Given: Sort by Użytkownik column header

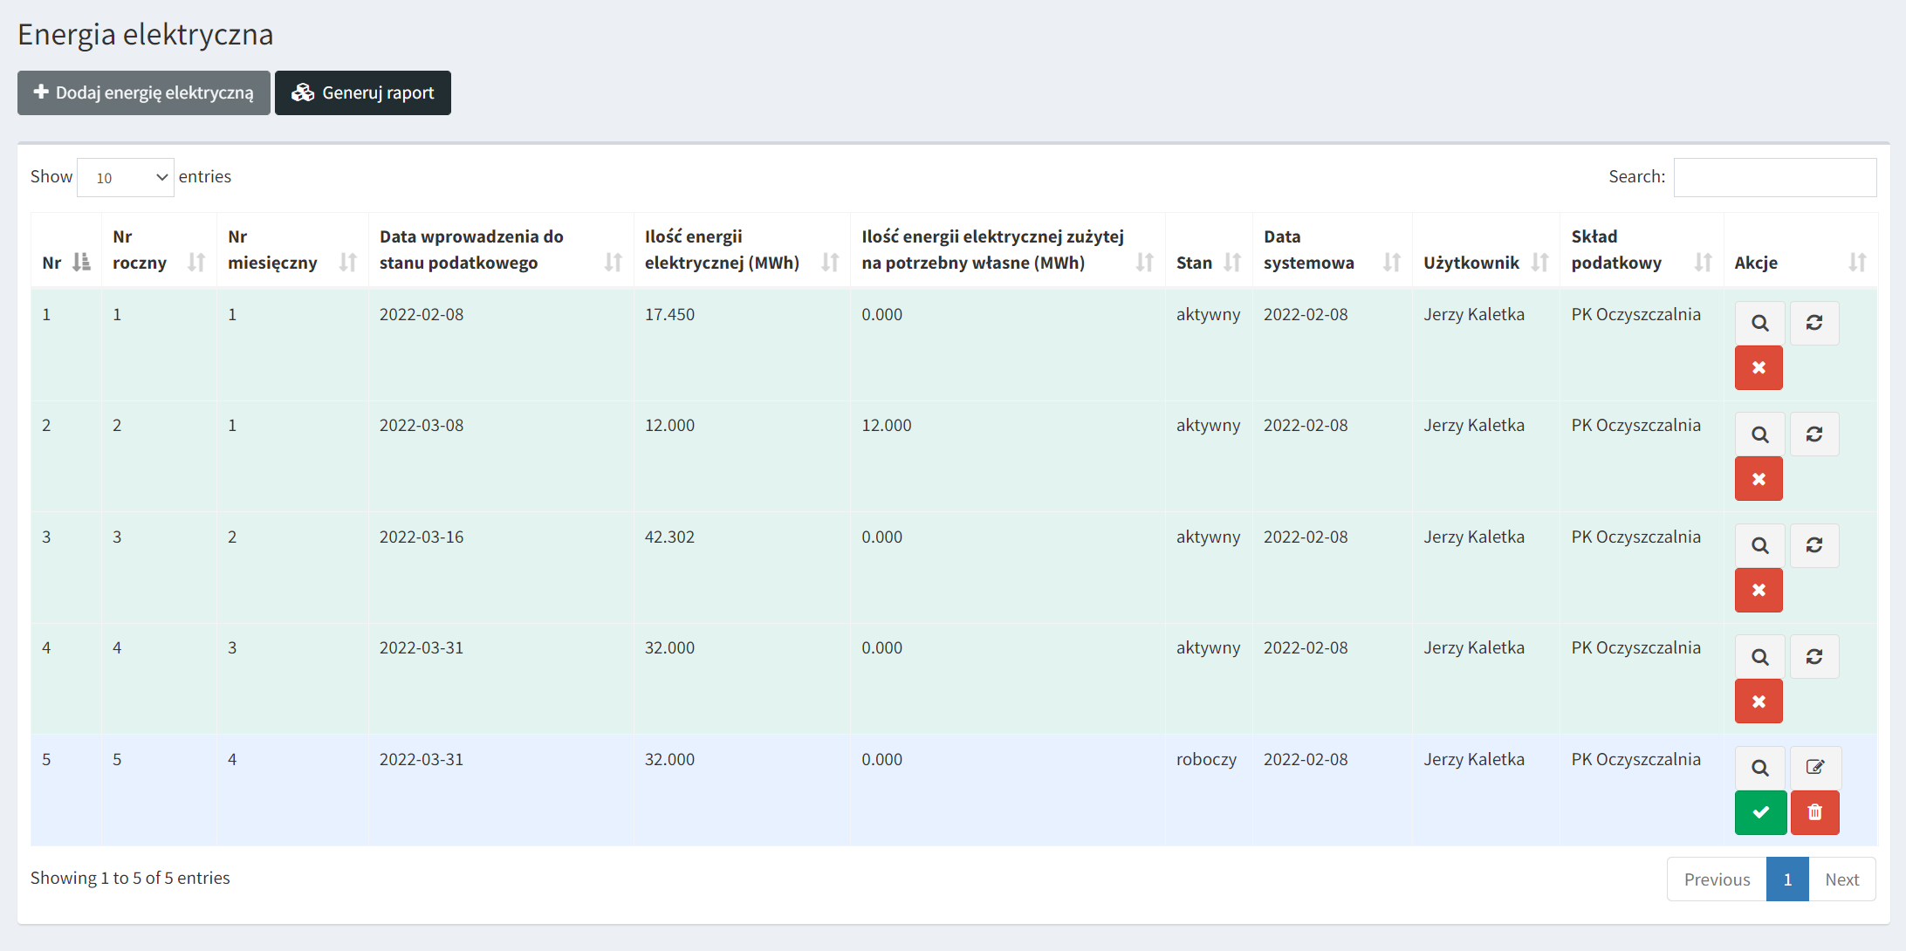Looking at the screenshot, I should pos(1485,263).
